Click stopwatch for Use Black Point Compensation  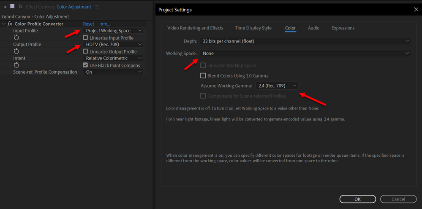coord(17,65)
